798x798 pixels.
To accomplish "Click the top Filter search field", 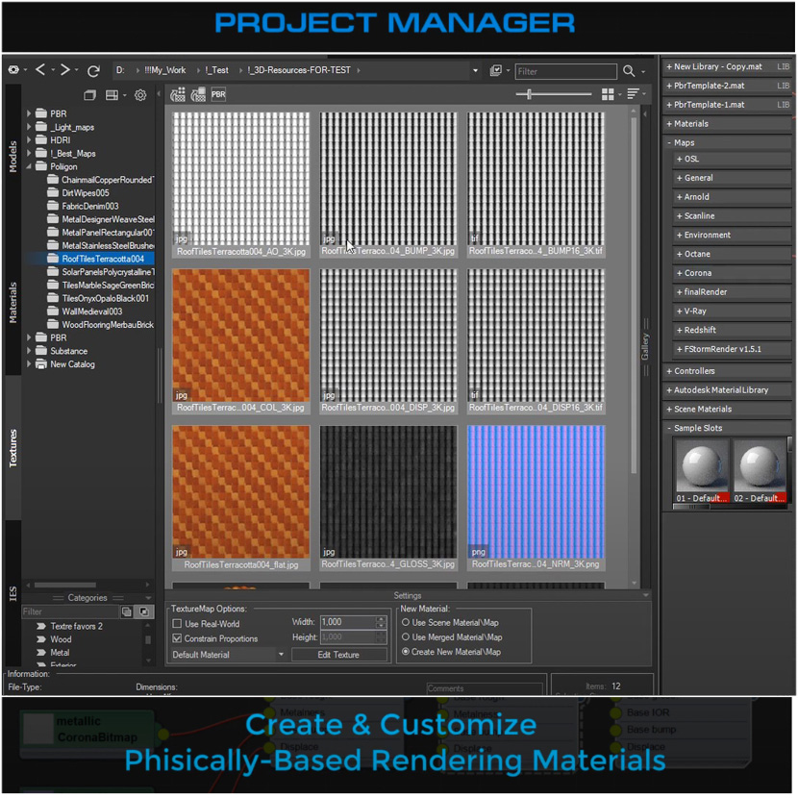I will tap(566, 71).
